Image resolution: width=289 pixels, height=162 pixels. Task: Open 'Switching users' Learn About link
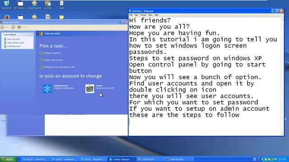(x=14, y=46)
